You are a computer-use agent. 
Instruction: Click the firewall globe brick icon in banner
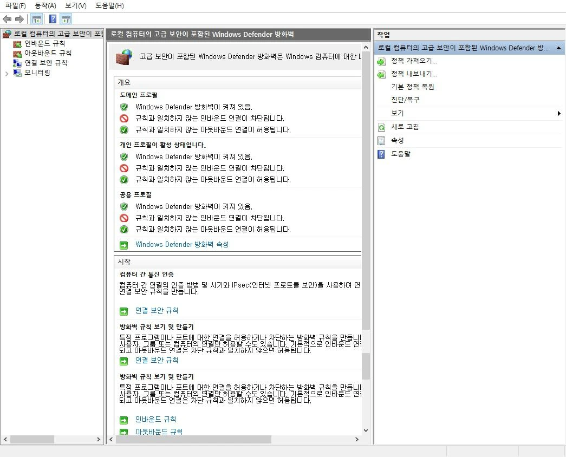[x=124, y=57]
